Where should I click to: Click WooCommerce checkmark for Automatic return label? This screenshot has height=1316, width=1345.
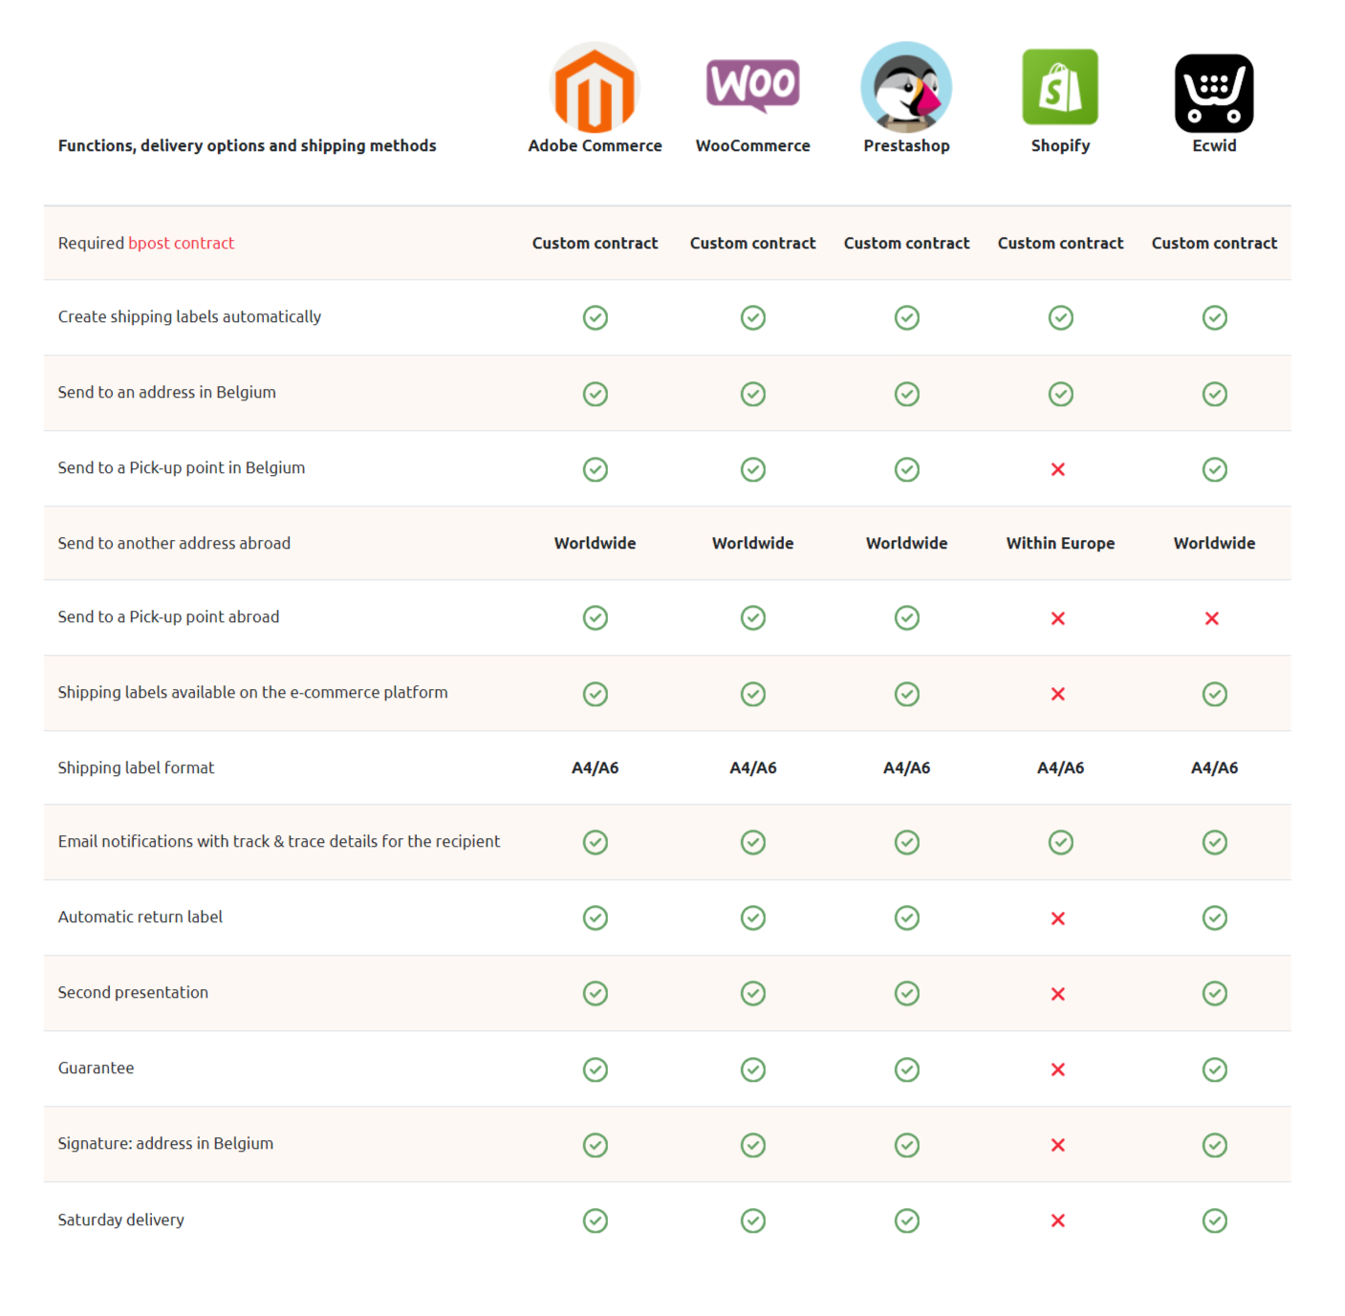click(x=753, y=917)
